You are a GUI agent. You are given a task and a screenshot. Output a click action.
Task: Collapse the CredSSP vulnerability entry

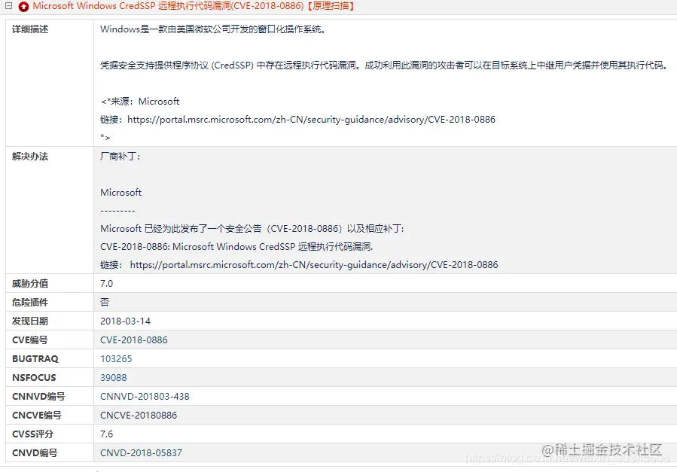8,6
